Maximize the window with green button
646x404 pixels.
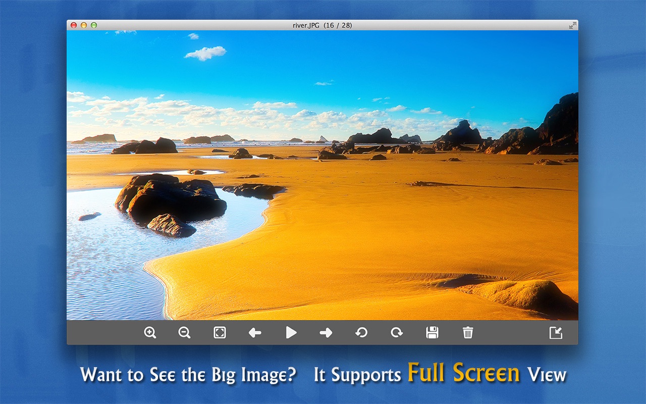pyautogui.click(x=94, y=25)
